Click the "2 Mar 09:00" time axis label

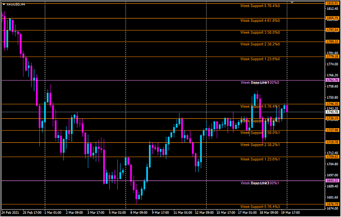pos(74,213)
